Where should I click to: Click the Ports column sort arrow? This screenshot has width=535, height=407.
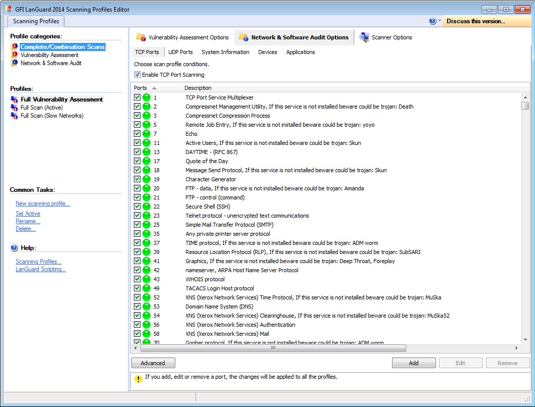point(154,88)
